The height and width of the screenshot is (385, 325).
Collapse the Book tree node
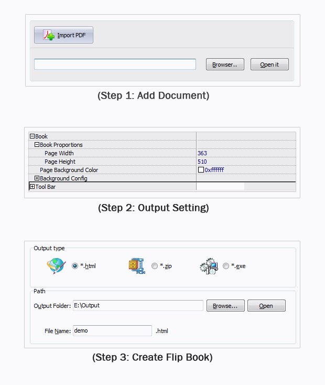32,136
